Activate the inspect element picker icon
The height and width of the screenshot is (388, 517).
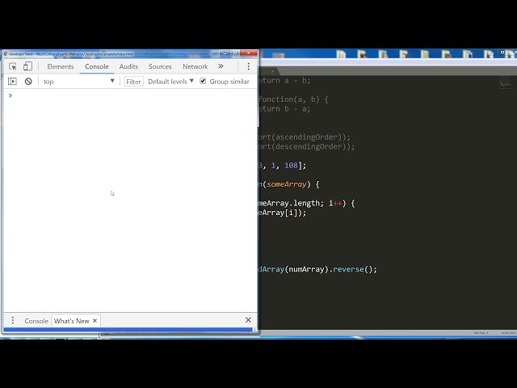[x=13, y=66]
